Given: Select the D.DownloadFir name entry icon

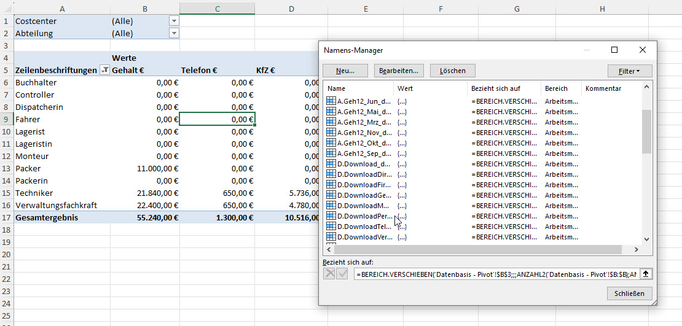Looking at the screenshot, I should click(x=331, y=185).
